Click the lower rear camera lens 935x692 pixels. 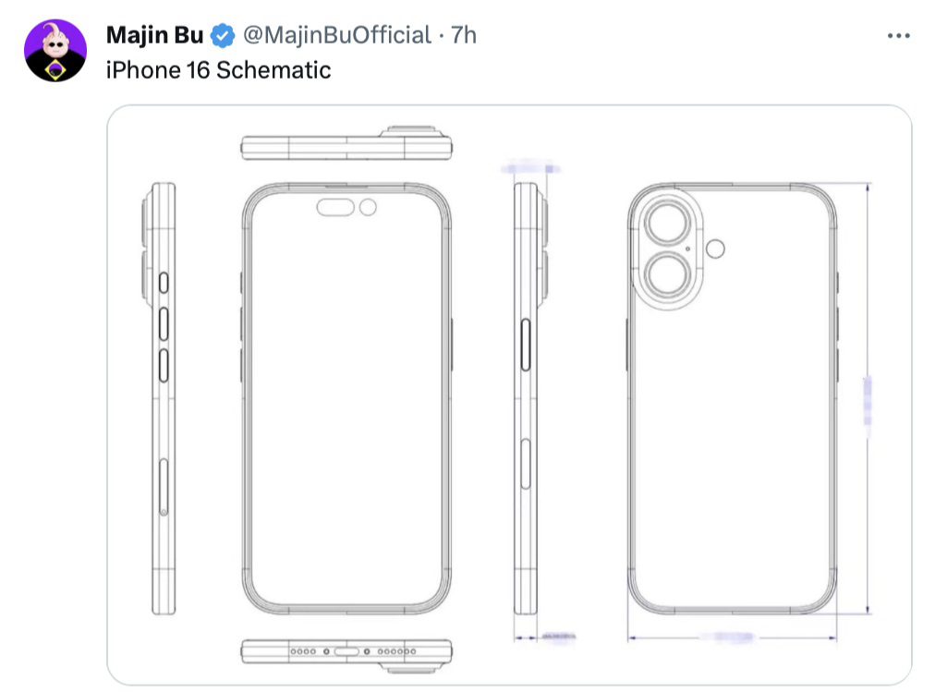[x=668, y=275]
